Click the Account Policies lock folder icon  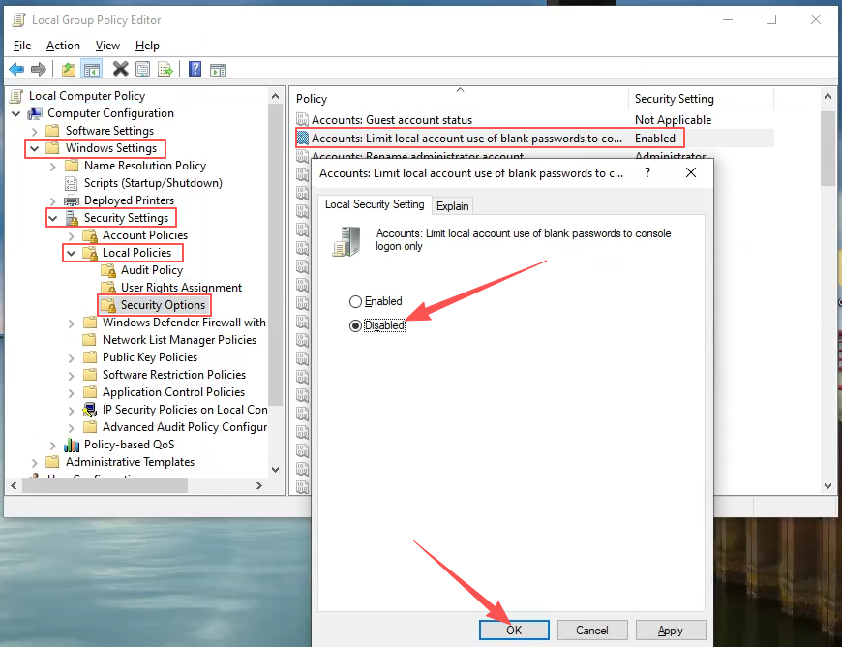(x=90, y=235)
